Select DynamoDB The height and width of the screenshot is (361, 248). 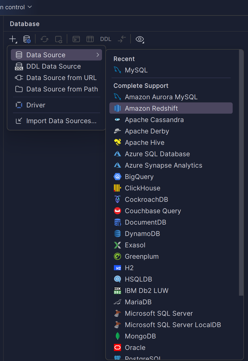pos(171,234)
